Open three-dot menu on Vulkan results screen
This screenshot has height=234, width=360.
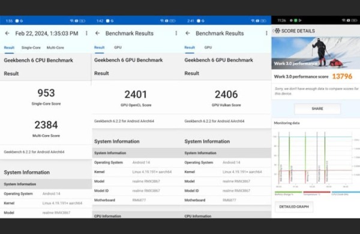(266, 33)
